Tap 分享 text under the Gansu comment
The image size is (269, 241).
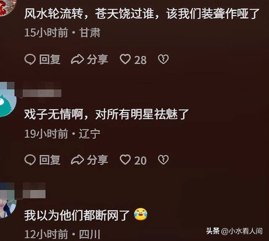[x=98, y=60]
